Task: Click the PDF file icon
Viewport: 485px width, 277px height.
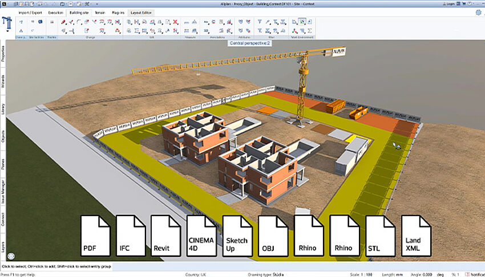Action: tap(95, 235)
